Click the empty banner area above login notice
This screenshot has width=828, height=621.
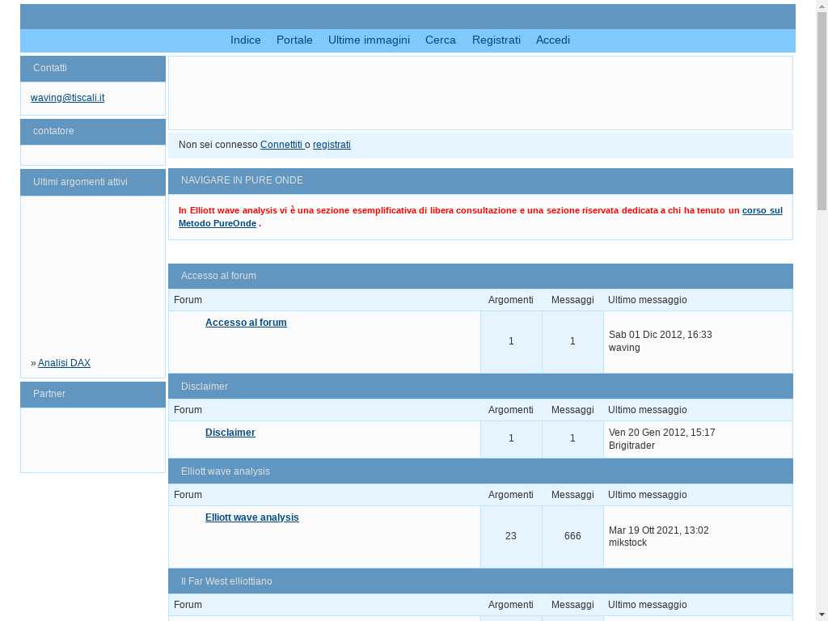[480, 93]
